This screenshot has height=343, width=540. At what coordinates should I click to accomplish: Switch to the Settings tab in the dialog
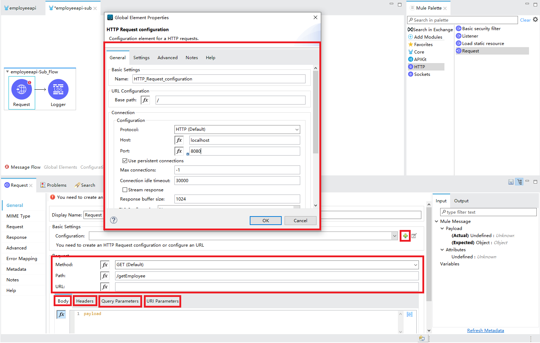[x=141, y=57]
